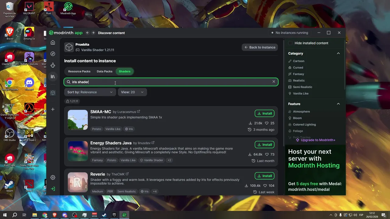This screenshot has width=390, height=219.
Task: Click the locked 1.21.11 version tag
Action: tap(72, 101)
